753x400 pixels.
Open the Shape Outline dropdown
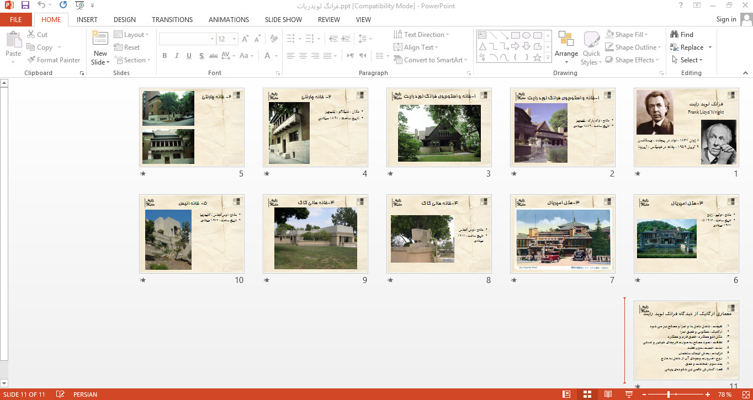click(x=633, y=47)
